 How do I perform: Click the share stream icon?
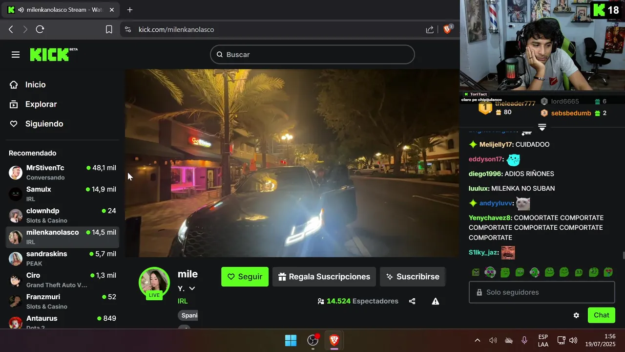tap(412, 301)
